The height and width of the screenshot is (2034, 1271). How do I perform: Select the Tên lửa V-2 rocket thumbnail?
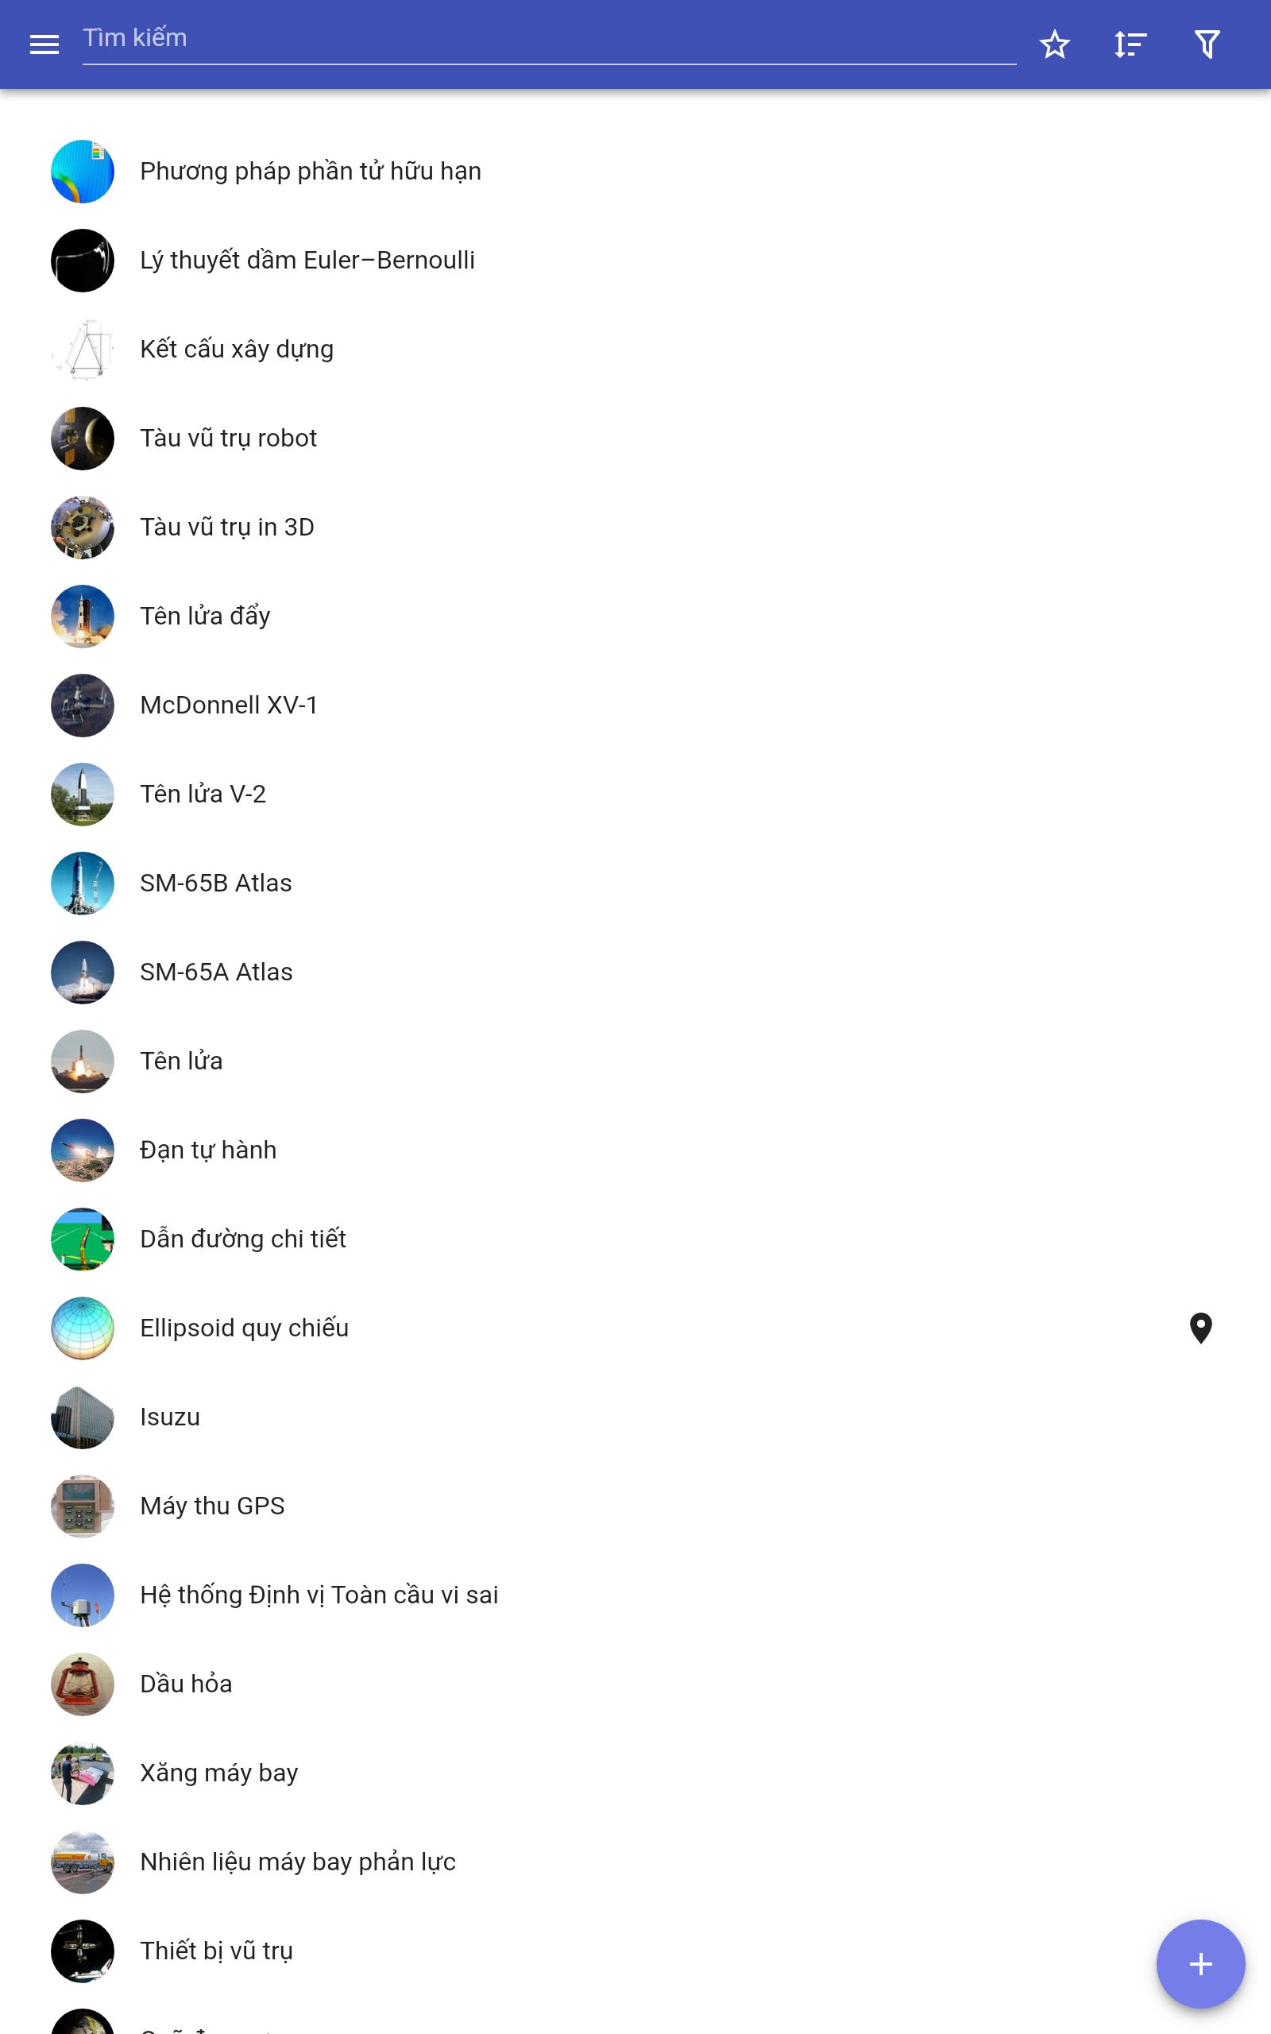click(83, 795)
